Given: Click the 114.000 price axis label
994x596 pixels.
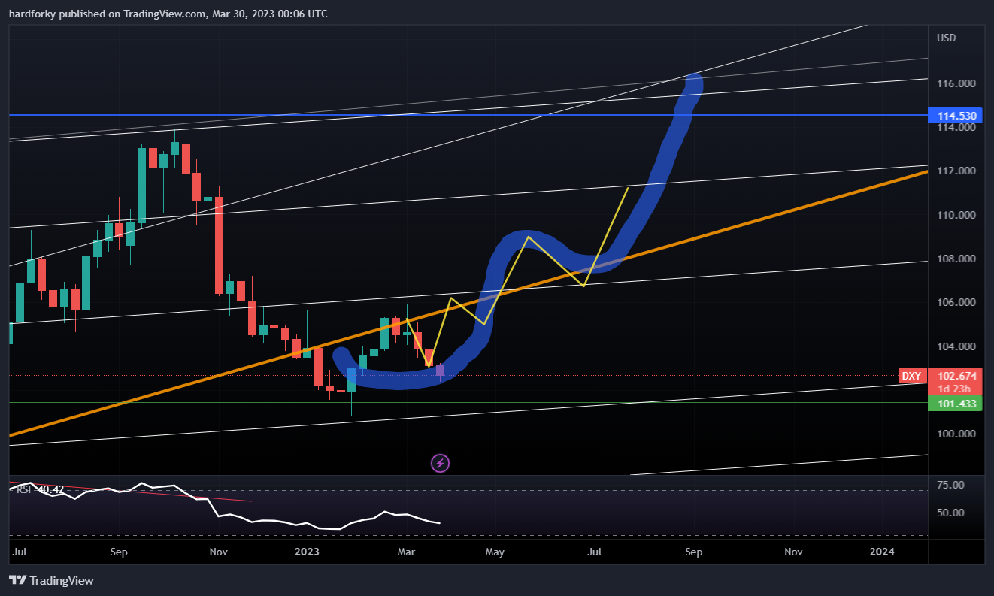Looking at the screenshot, I should pos(956,128).
